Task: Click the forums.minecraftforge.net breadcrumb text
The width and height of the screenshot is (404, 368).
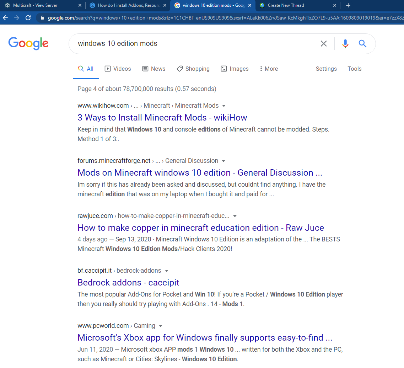Action: point(114,161)
